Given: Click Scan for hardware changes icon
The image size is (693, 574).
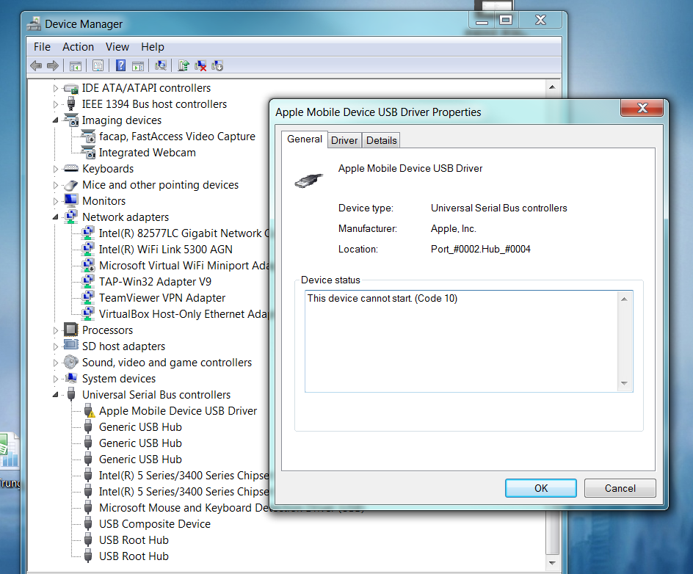Looking at the screenshot, I should (x=161, y=65).
